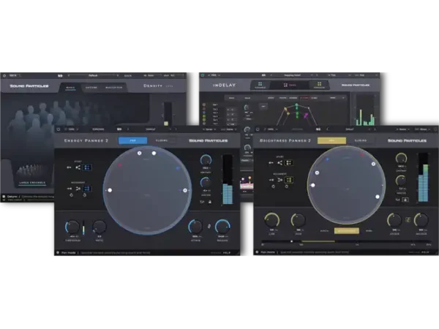Open the preset name dropdown in Energy Panner
Image resolution: width=439 pixels, height=329 pixels.
point(151,129)
